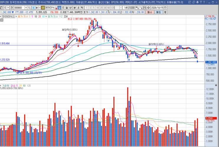The height and width of the screenshot is (147, 219).
Task: Click the layout icon at toolbar far left
Action: 1,8
